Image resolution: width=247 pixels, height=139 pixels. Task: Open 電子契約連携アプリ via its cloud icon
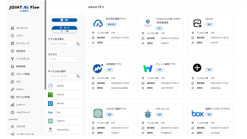click(x=98, y=23)
